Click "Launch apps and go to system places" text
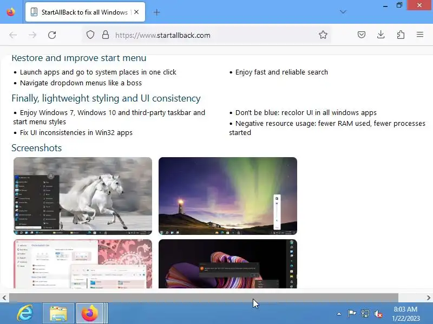The height and width of the screenshot is (324, 433). (98, 72)
